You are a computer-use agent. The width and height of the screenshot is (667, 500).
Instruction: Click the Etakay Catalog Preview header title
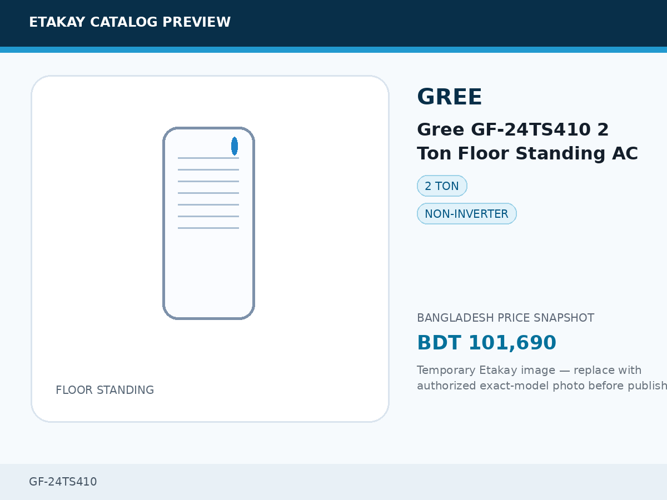[130, 22]
